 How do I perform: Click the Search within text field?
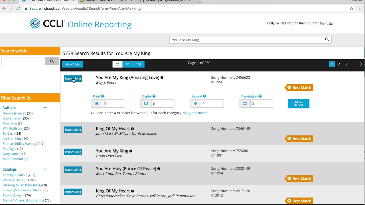click(x=23, y=61)
